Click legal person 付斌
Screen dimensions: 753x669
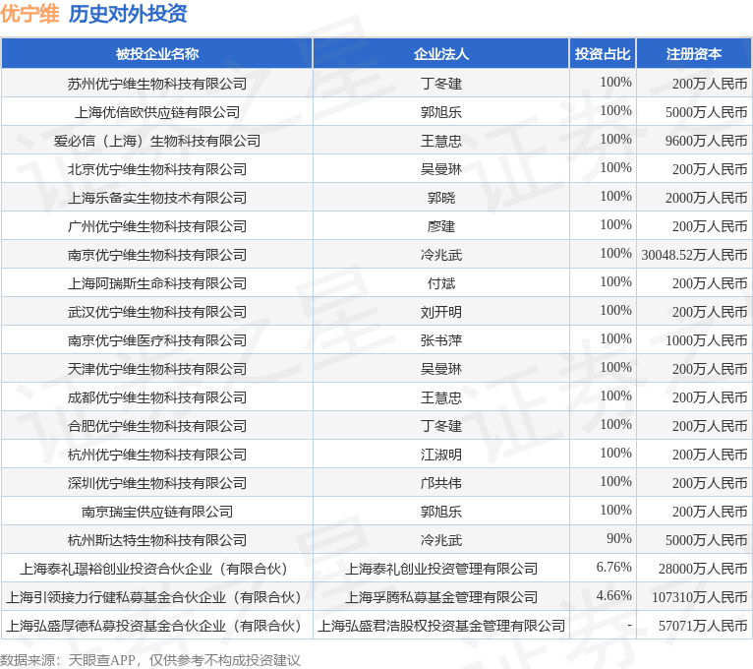(440, 283)
